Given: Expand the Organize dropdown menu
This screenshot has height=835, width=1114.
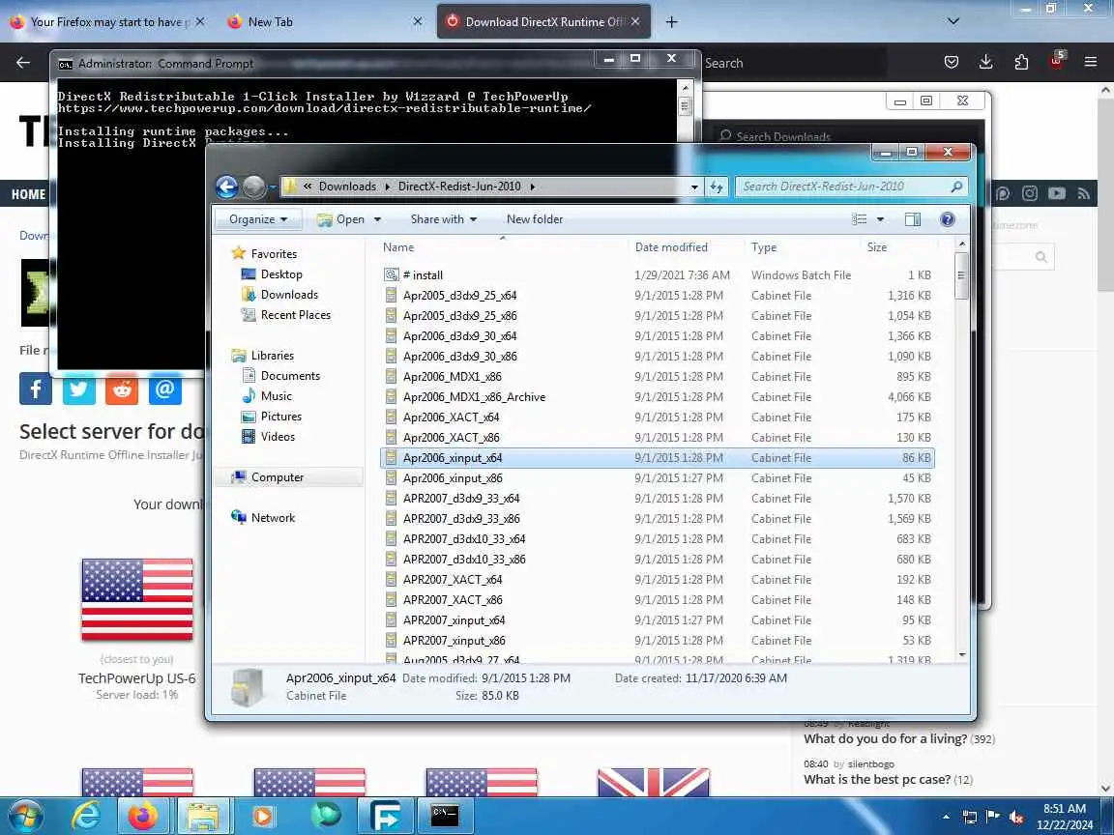Looking at the screenshot, I should tap(258, 219).
